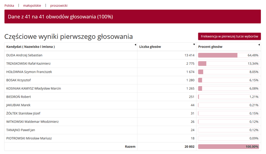Click Frekwencja w pierwszej turze wyborów button
The image size is (266, 154).
[x=230, y=36]
